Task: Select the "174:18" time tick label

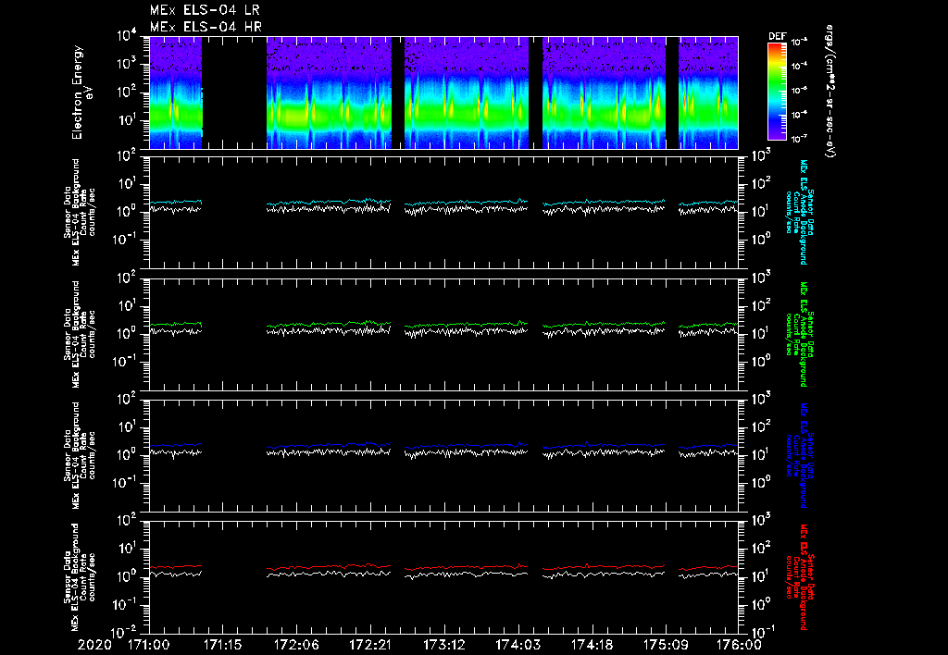Action: tap(592, 645)
